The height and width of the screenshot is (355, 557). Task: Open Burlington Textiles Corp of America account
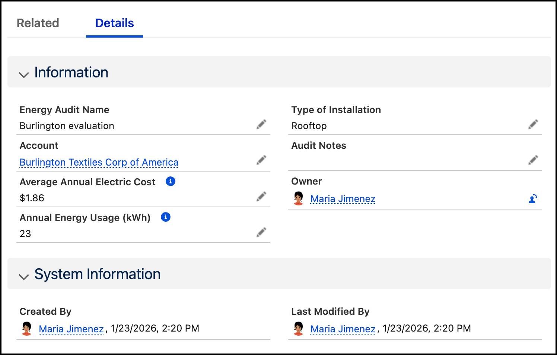(x=99, y=162)
